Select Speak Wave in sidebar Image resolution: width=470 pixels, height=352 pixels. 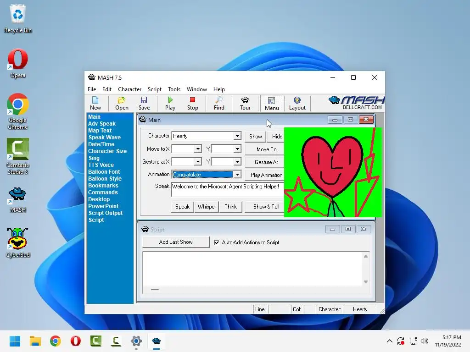point(104,137)
